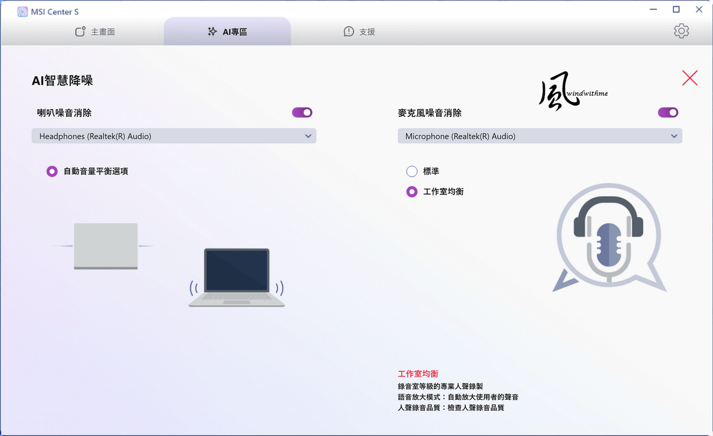
Task: Select the 標準 radio option
Action: point(412,172)
